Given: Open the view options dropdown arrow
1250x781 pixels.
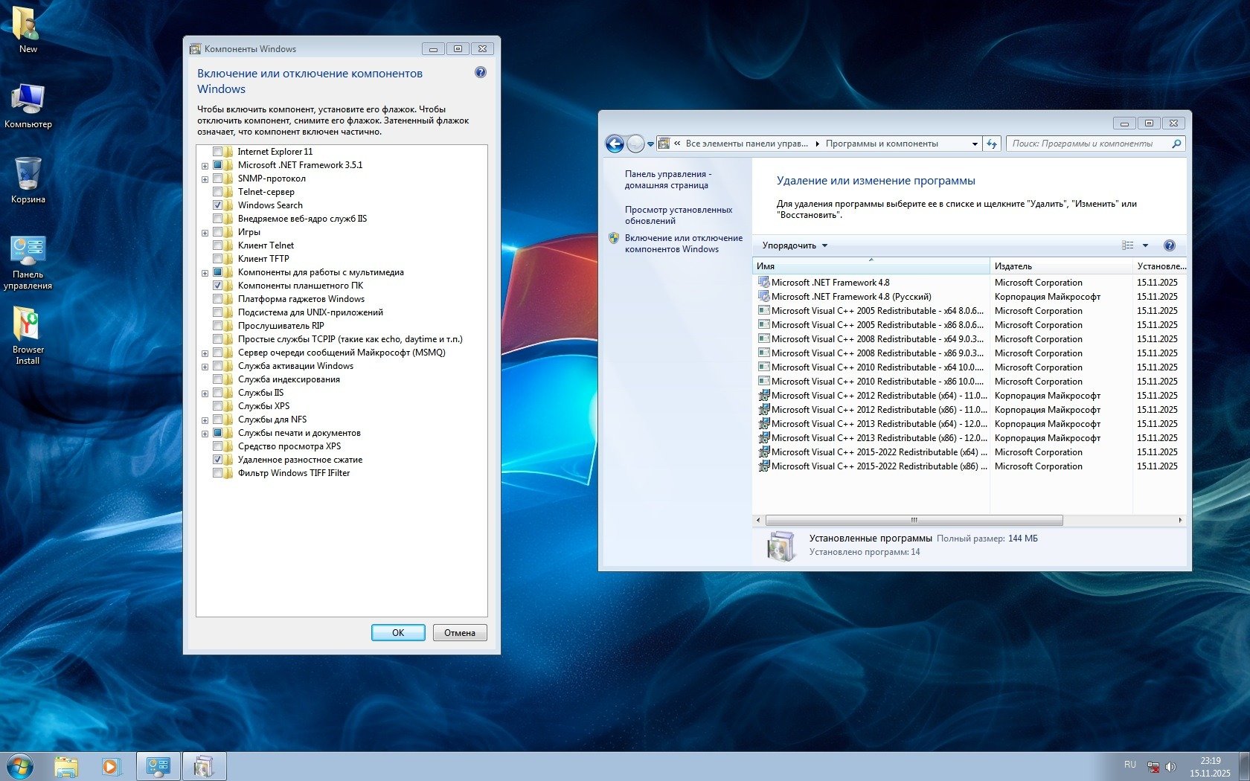Looking at the screenshot, I should point(1145,245).
